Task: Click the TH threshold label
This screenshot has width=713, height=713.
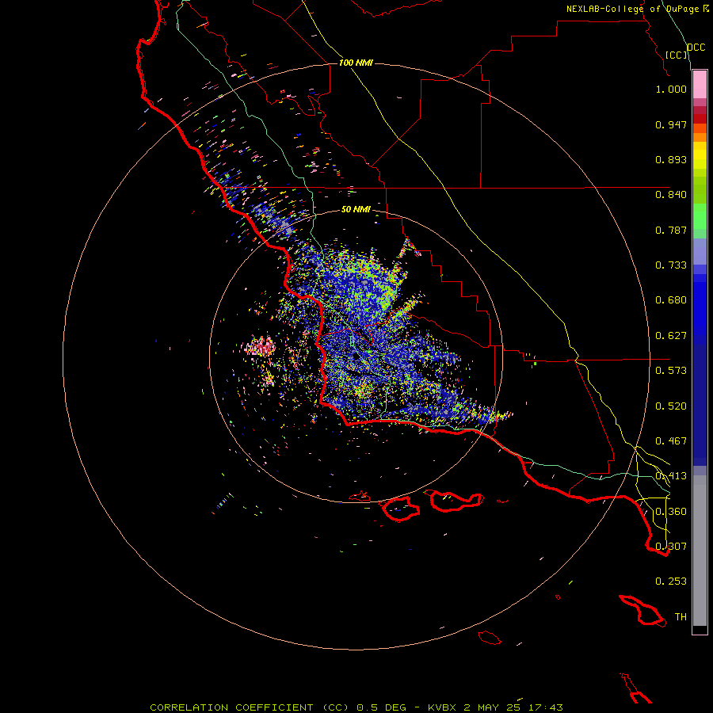Action: click(x=681, y=617)
